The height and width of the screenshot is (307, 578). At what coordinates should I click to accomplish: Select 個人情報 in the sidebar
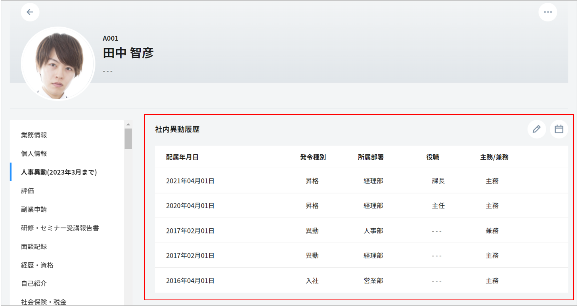pos(34,153)
